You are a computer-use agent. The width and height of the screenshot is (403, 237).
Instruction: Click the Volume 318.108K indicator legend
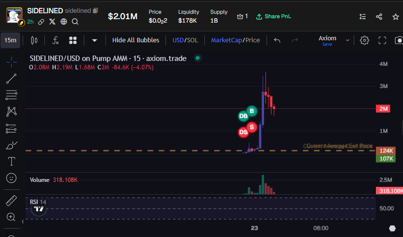click(54, 180)
